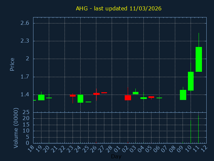Select the green candlestick for day 10
The image size is (214, 161).
pyautogui.click(x=191, y=81)
